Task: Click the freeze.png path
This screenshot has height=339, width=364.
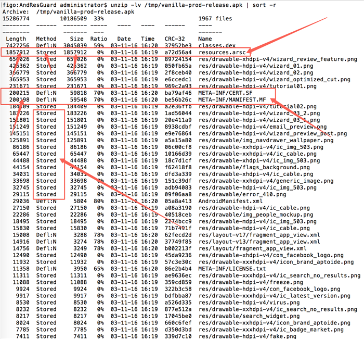Action: 251,282
